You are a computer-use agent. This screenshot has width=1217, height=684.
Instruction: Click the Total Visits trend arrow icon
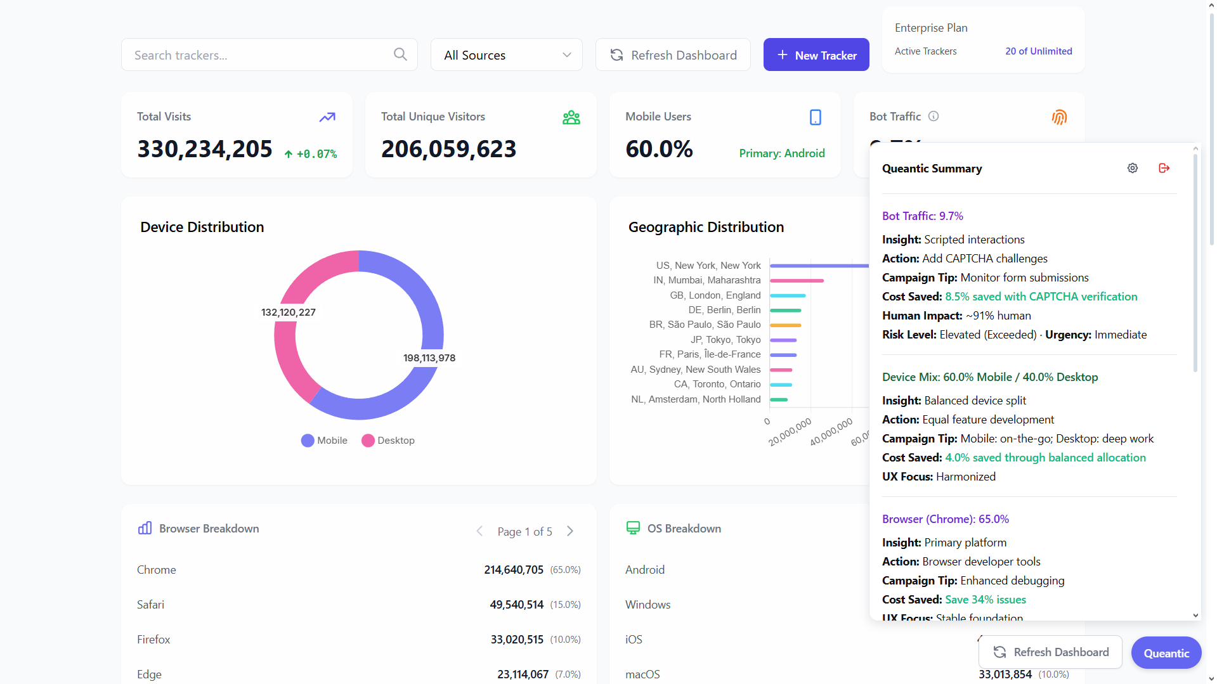[327, 117]
